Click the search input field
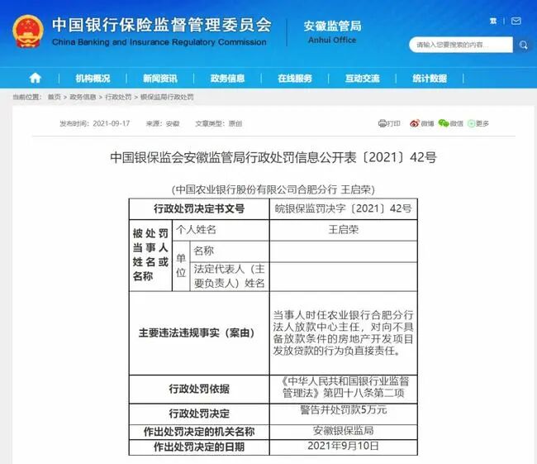Screen dimensions: 537x464 [461, 45]
